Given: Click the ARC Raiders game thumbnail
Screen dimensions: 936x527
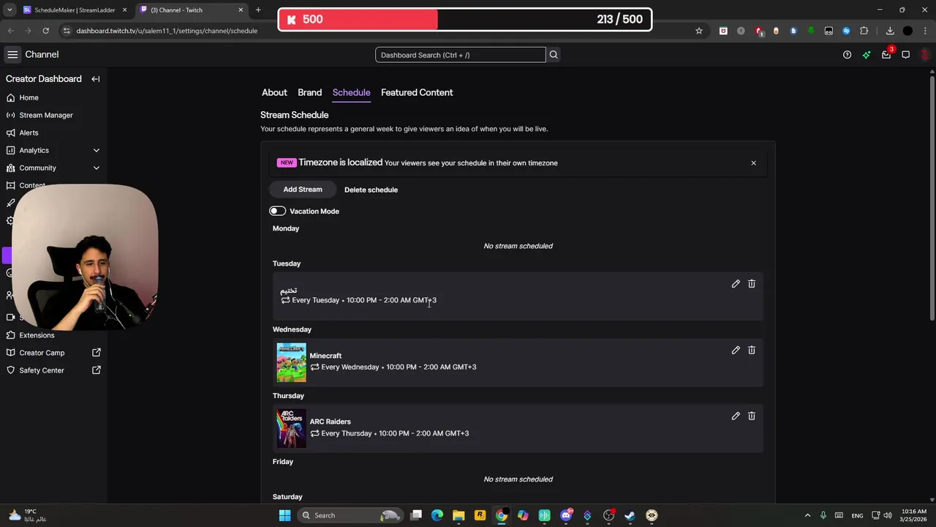Looking at the screenshot, I should point(291,428).
